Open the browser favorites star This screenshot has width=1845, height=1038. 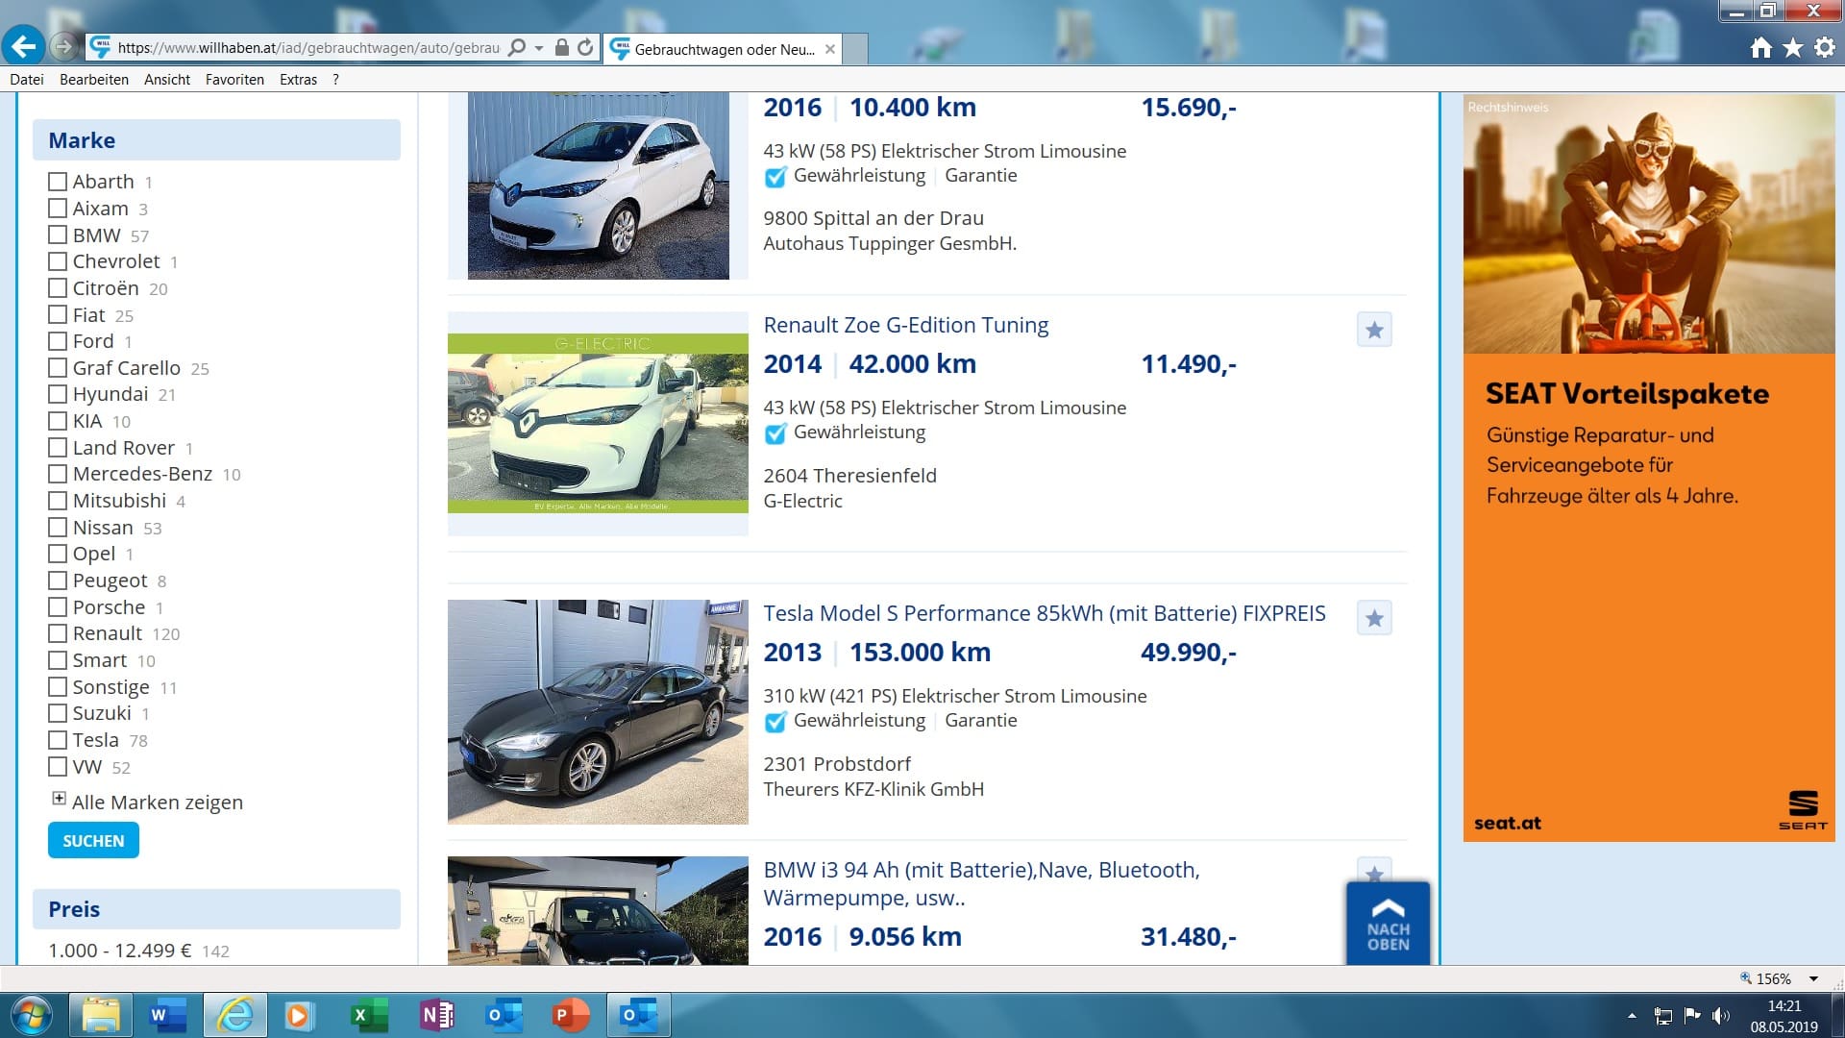(1793, 48)
